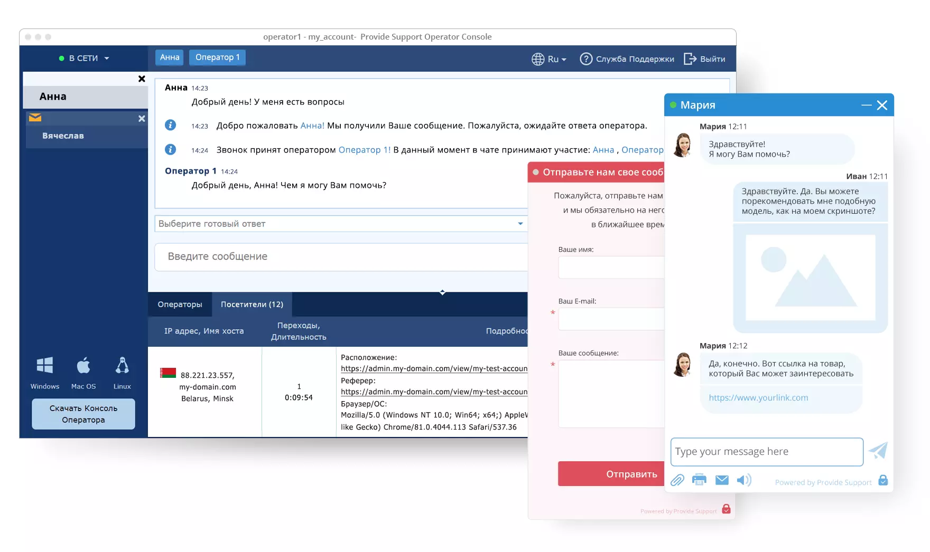Open the https://www.yourlink.com link
The height and width of the screenshot is (552, 930).
[x=758, y=398]
